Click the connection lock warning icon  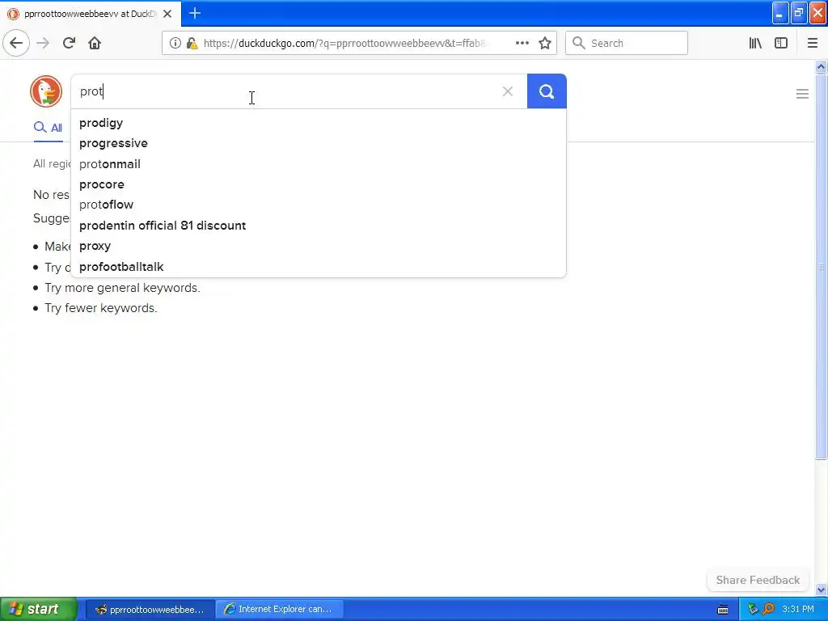point(192,44)
